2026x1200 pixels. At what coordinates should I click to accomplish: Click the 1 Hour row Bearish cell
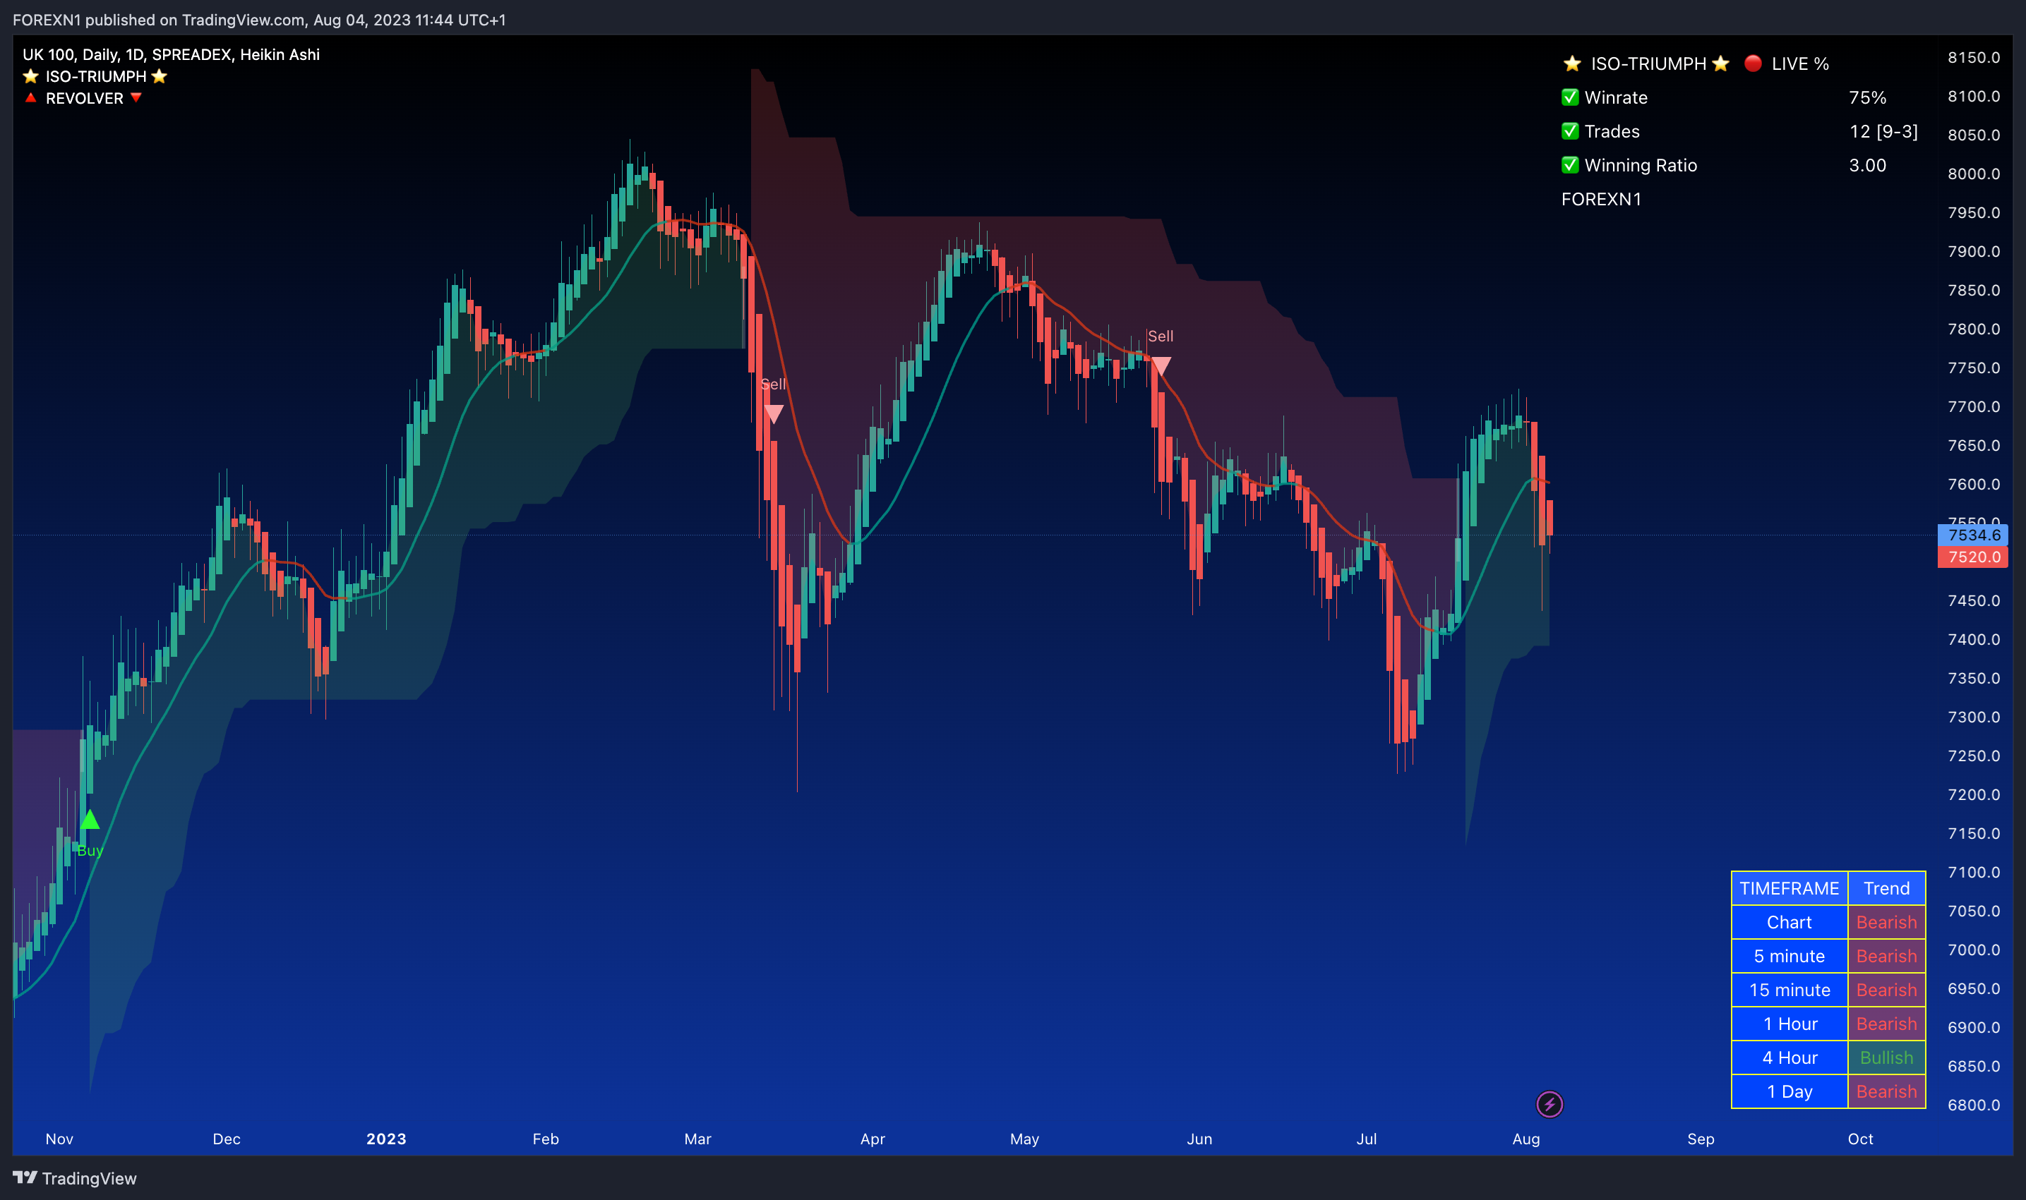pos(1886,1024)
